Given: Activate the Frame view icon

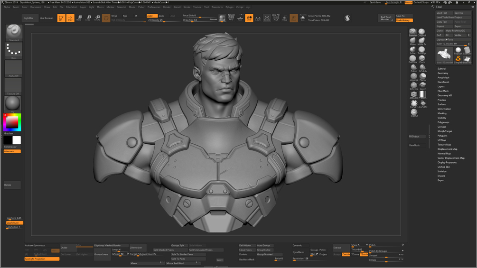Looking at the screenshot, I should tap(267, 18).
